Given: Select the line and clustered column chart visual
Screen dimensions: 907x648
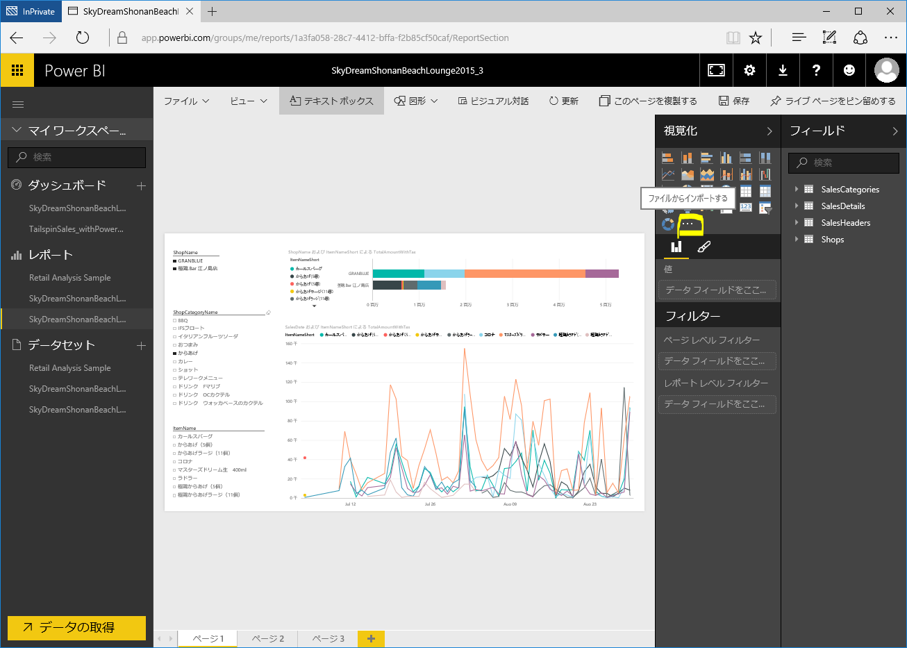Looking at the screenshot, I should [746, 174].
